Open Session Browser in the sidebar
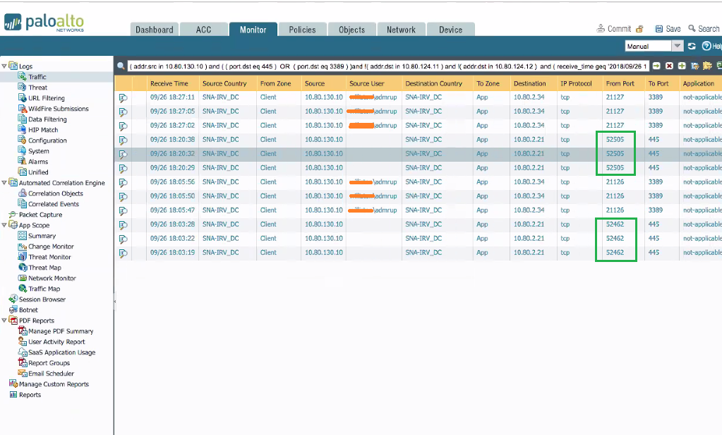The width and height of the screenshot is (722, 435). click(x=42, y=299)
